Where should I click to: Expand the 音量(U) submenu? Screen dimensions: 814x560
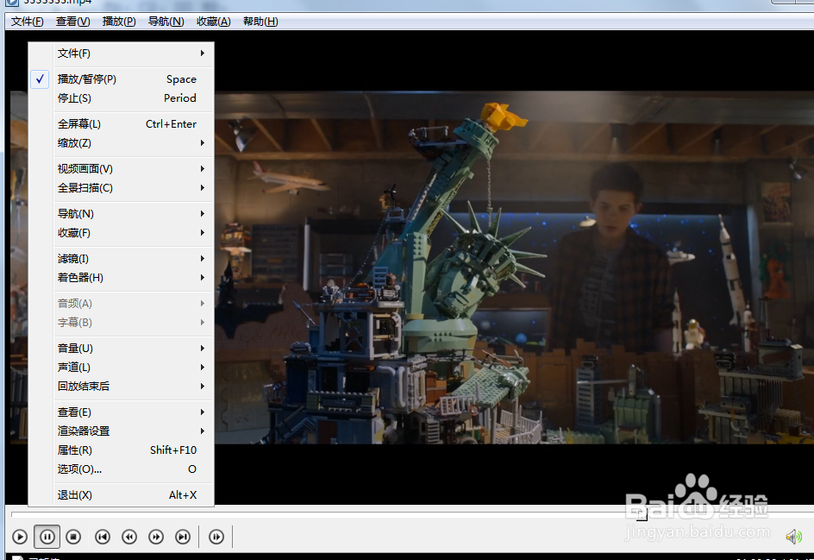[121, 348]
